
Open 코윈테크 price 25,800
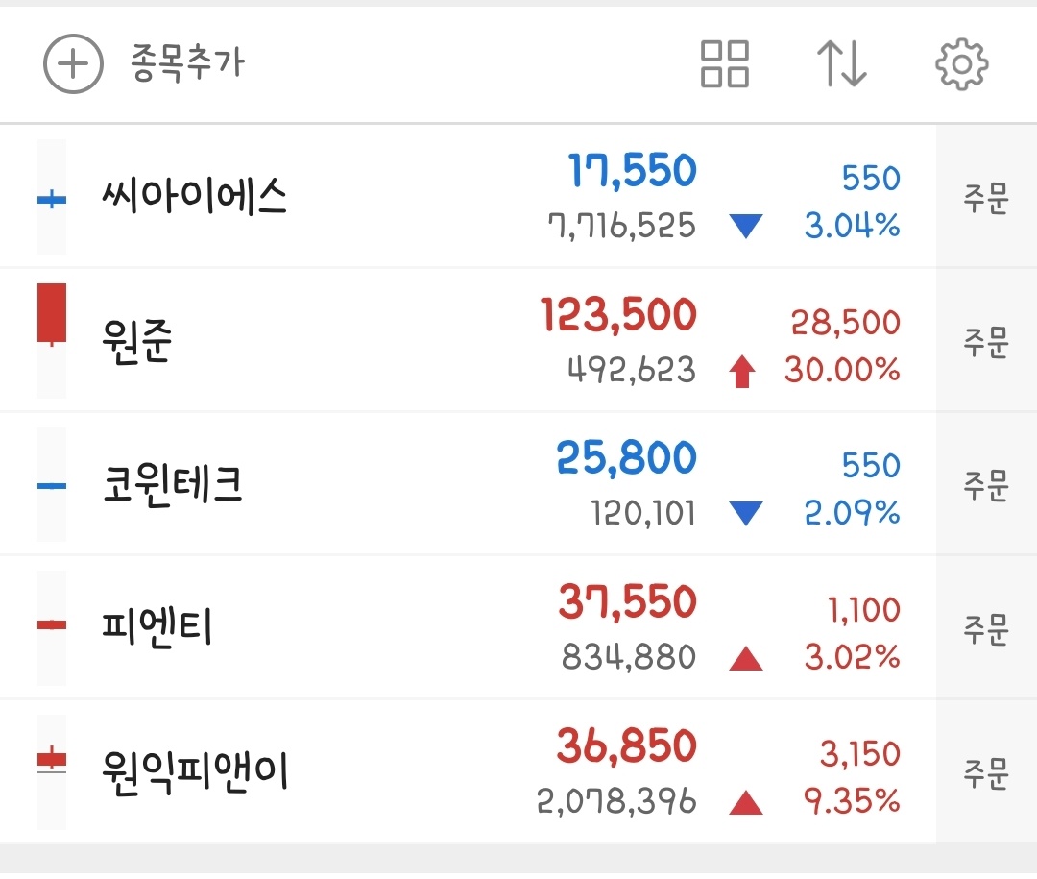(x=626, y=459)
